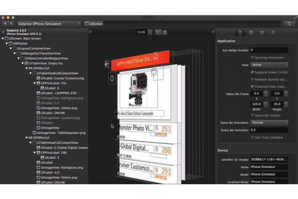Select the UIScreen breadcrumb item

tap(94, 24)
